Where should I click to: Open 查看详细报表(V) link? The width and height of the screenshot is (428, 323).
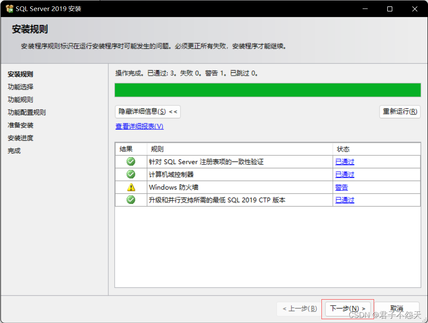(139, 126)
